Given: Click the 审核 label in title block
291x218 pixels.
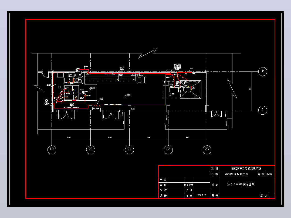Looking at the screenshot, I should (x=163, y=185).
